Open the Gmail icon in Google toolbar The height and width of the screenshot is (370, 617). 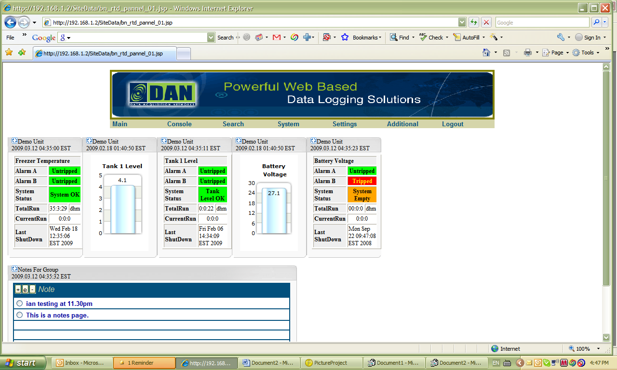tap(276, 37)
